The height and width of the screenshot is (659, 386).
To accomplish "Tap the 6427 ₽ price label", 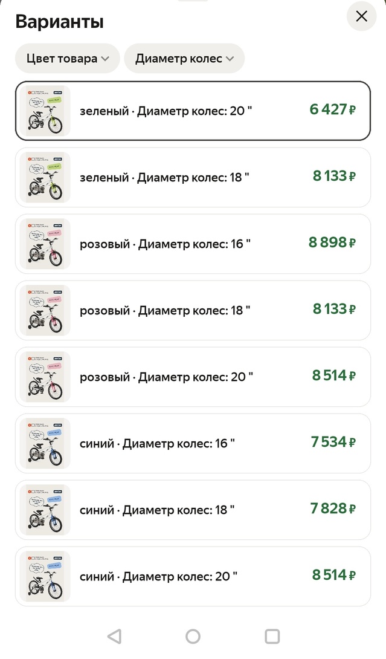I will coord(332,111).
